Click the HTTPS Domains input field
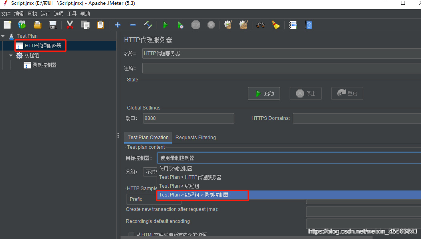This screenshot has height=239, width=421. point(357,118)
